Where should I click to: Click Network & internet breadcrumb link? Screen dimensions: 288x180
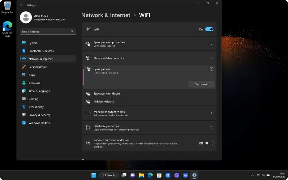click(105, 15)
